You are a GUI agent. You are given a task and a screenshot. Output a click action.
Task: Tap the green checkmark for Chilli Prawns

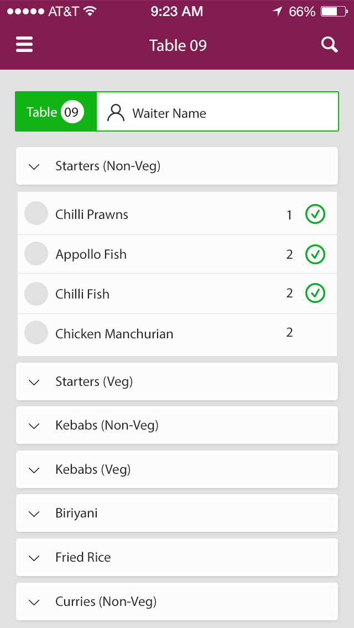[x=315, y=214]
